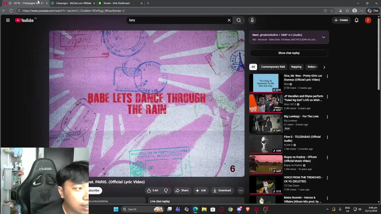Screen dimensions: 381x214
Task: Open options for Big Lowkeyy For The Love
Action: [x=327, y=117]
